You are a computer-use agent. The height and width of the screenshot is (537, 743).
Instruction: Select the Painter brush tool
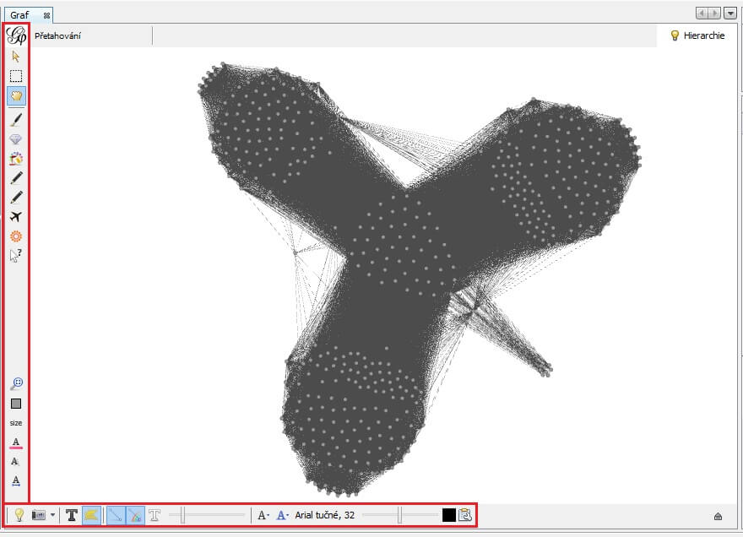coord(16,119)
